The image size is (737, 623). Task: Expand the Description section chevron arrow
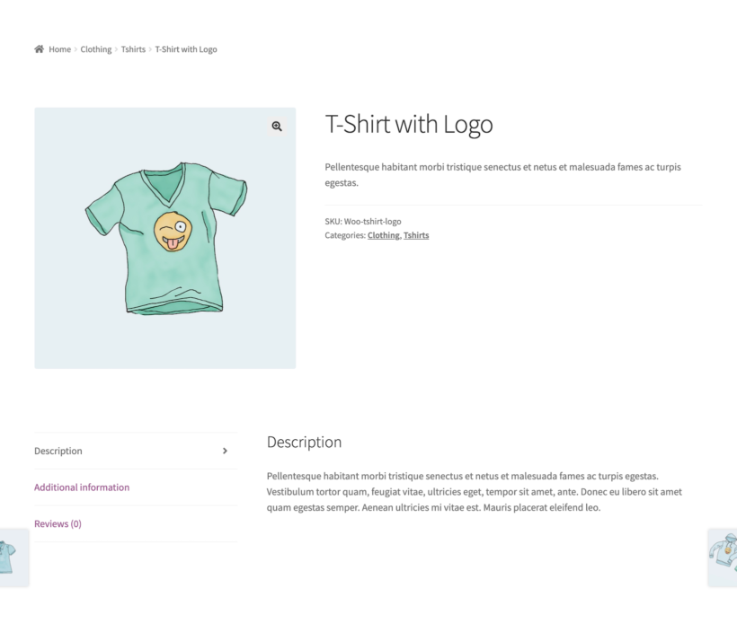click(x=225, y=452)
